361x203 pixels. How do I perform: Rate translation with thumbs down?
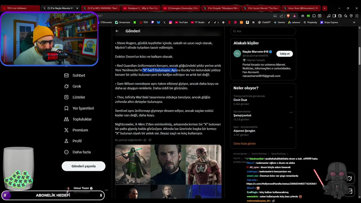coord(150,140)
